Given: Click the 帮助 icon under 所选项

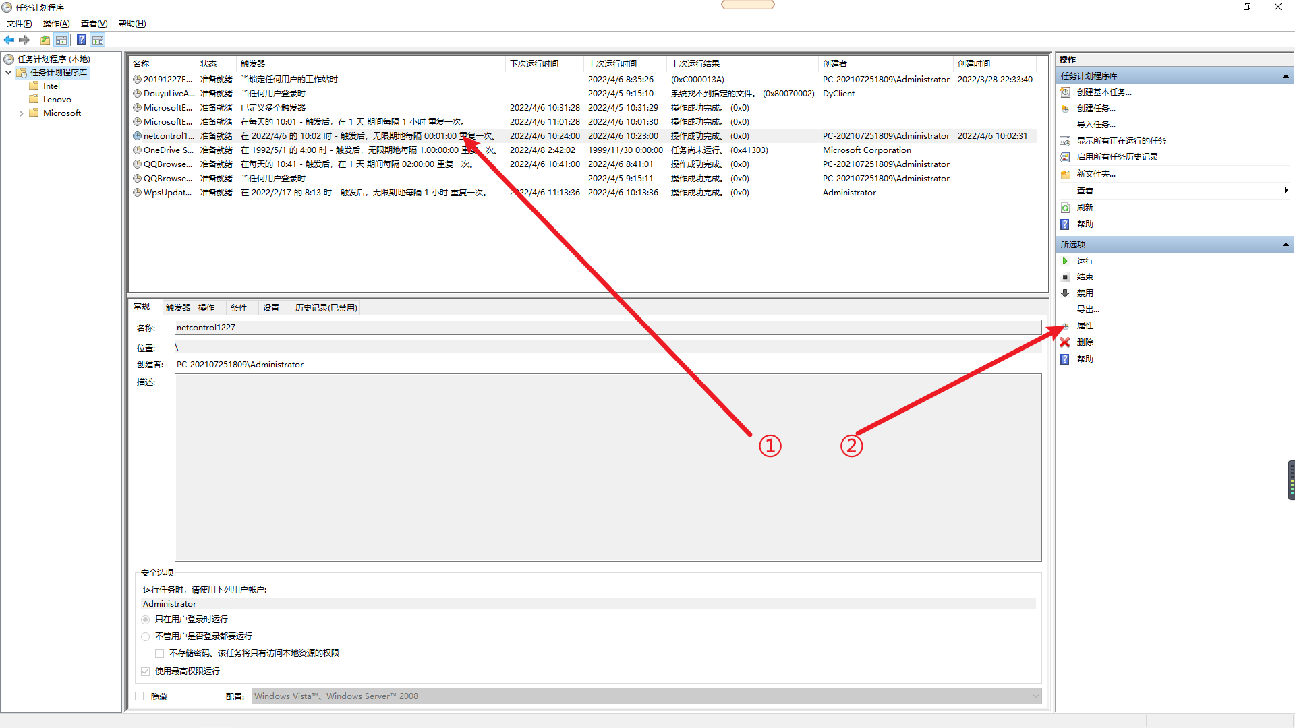Looking at the screenshot, I should point(1065,359).
